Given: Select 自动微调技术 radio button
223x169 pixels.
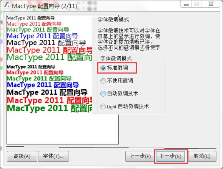Looking at the screenshot, I should [x=119, y=94].
